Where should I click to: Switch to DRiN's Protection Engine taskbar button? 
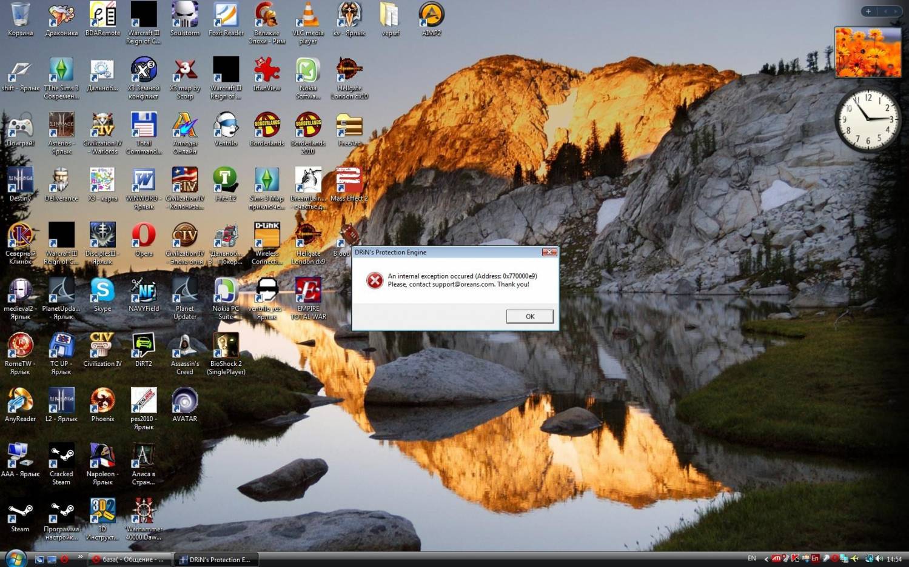point(216,559)
